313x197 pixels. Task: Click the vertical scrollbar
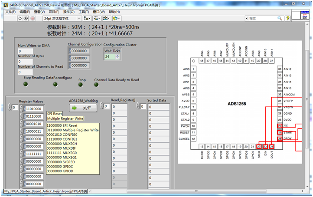[307, 106]
